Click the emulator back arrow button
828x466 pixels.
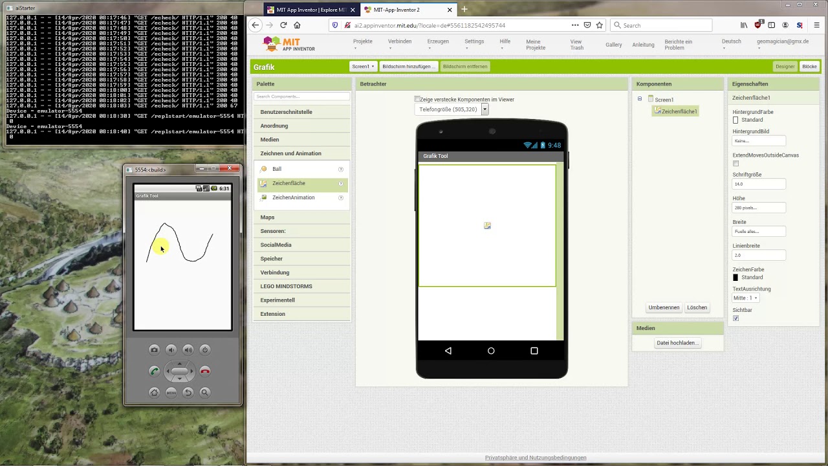(x=188, y=392)
